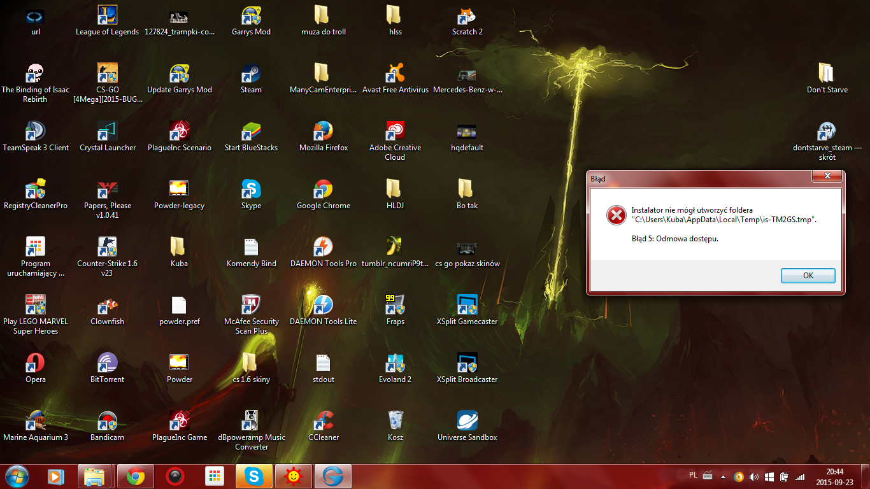
Task: Select the Garrys Mod desktop icon
Action: tap(252, 20)
